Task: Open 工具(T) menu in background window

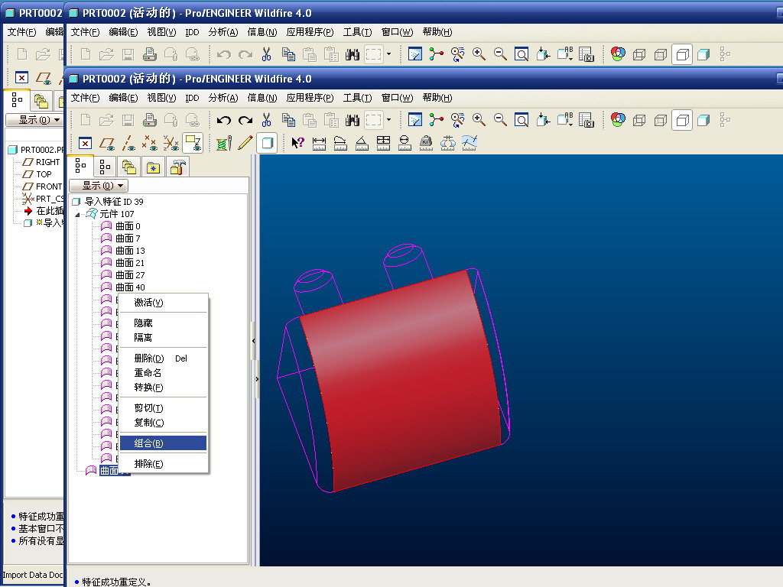Action: [x=357, y=32]
